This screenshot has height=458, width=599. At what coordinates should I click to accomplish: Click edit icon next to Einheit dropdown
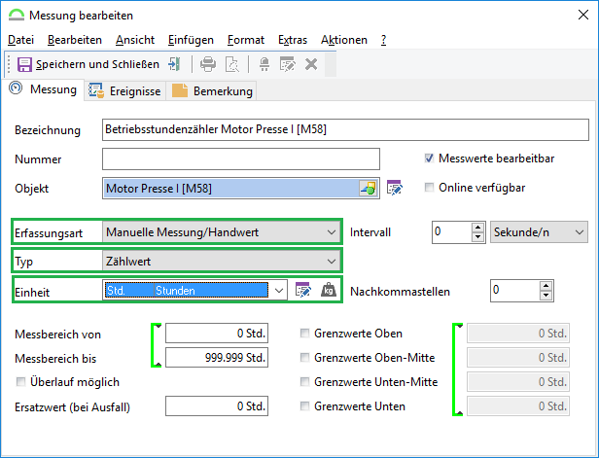tap(303, 291)
